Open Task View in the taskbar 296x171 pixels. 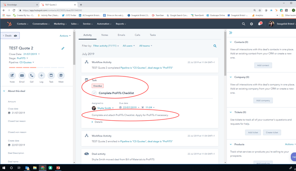click(19, 168)
